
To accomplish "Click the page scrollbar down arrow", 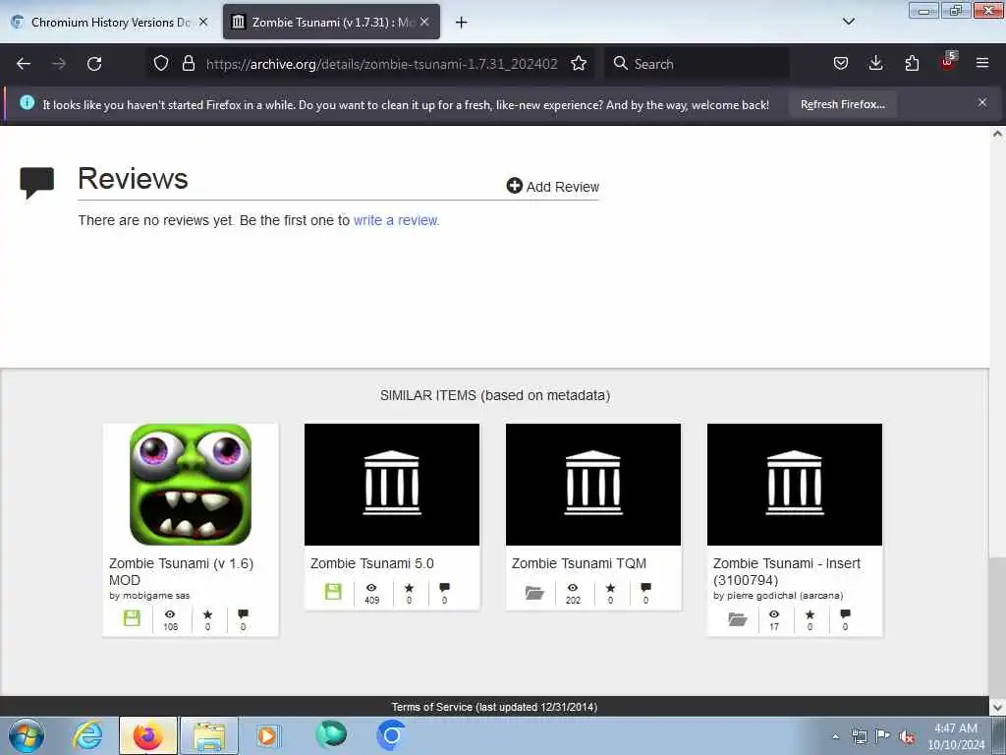I will (x=997, y=707).
